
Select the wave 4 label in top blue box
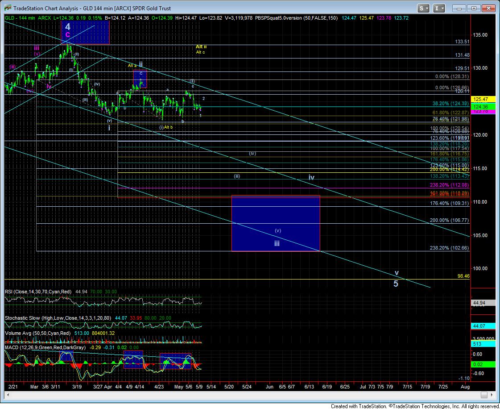pos(68,26)
